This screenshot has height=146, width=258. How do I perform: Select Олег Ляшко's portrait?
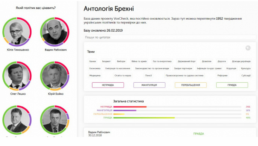17,76
